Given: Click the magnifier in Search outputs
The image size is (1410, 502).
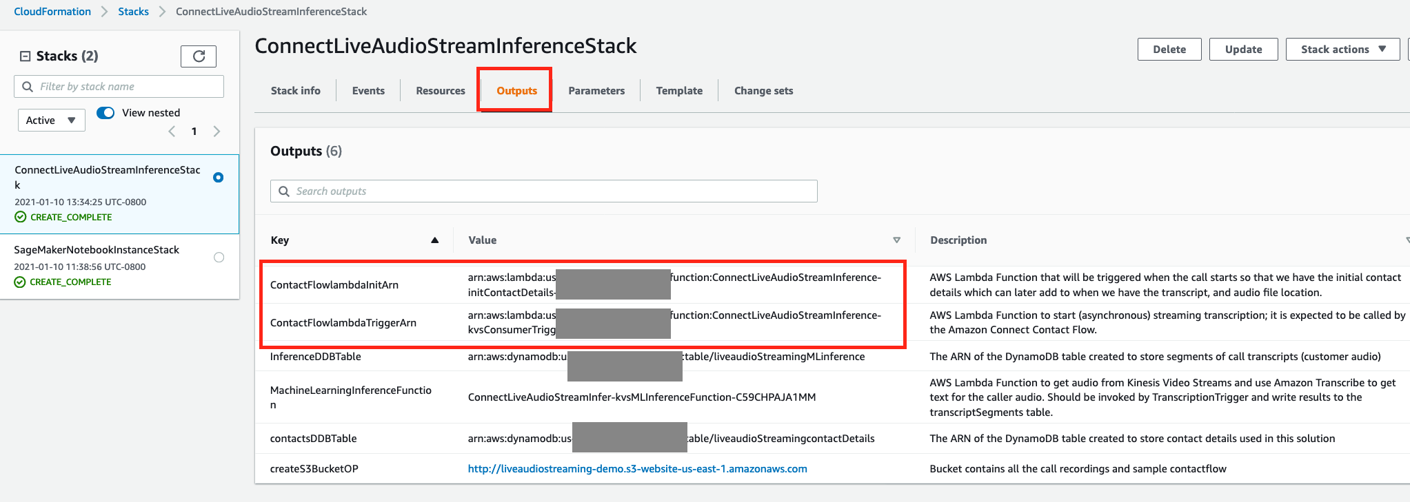Looking at the screenshot, I should tap(284, 191).
